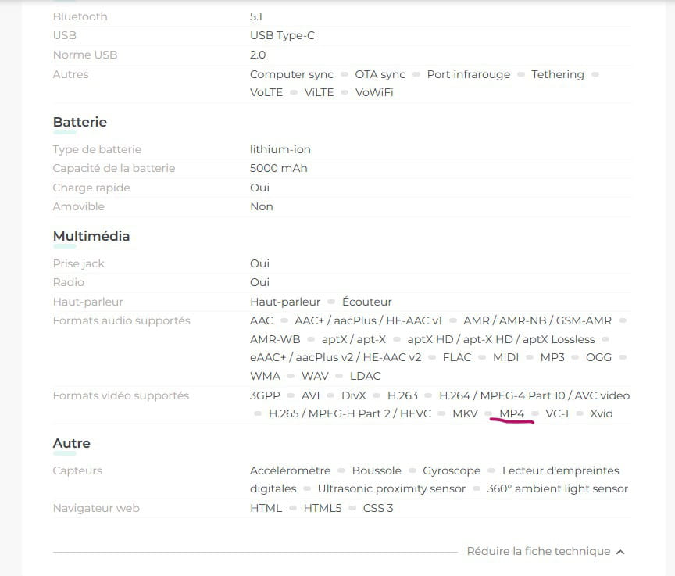Select 'AAC+ / aacPlus / HE-AAC v1' format
675x576 pixels.
(368, 320)
